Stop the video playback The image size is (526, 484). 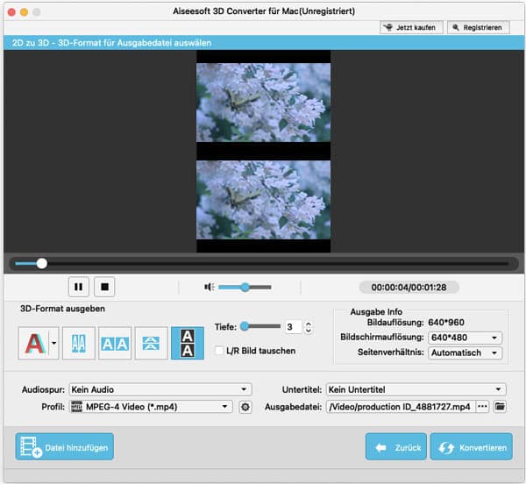(103, 287)
